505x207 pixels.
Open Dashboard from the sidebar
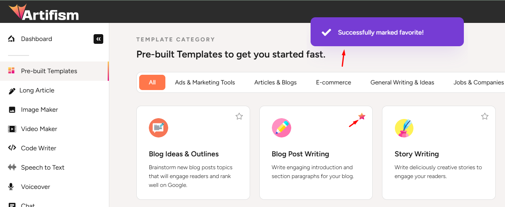point(36,39)
